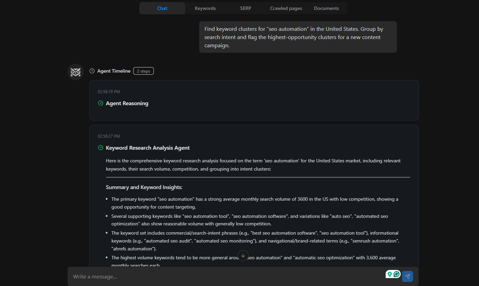Image resolution: width=479 pixels, height=286 pixels.
Task: Click the green Grammarly G icon
Action: (397, 274)
